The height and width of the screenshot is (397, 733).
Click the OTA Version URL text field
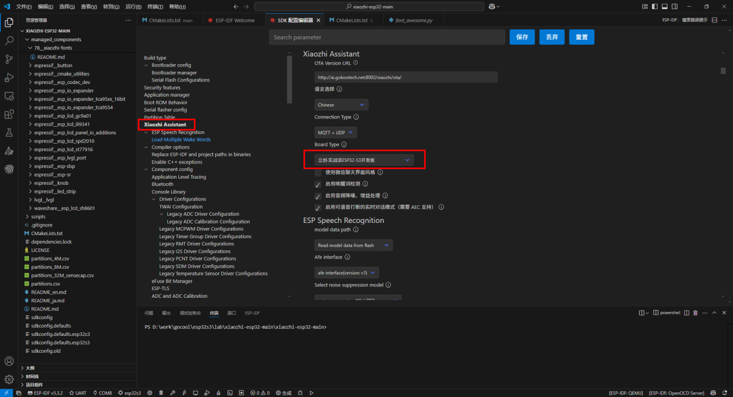pyautogui.click(x=406, y=77)
